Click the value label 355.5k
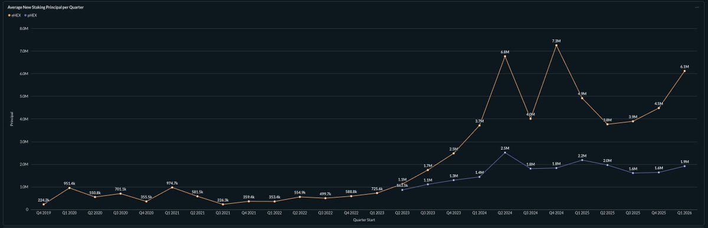 [x=146, y=197]
